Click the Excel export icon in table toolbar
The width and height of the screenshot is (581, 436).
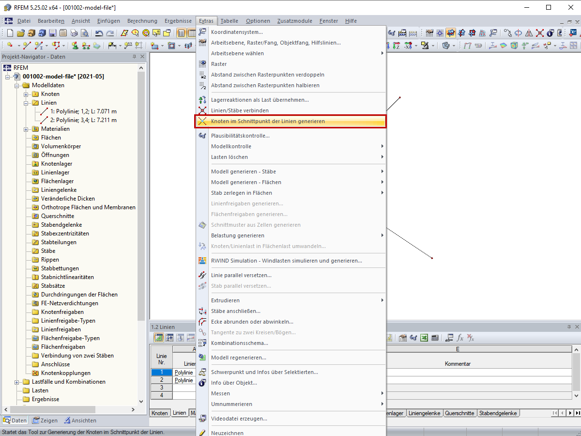pos(424,338)
